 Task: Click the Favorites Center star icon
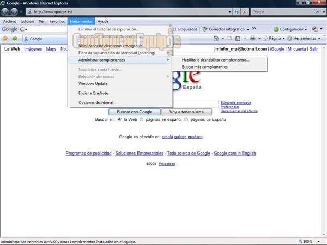pos(5,39)
